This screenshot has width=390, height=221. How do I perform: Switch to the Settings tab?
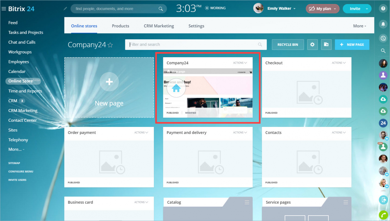(196, 26)
